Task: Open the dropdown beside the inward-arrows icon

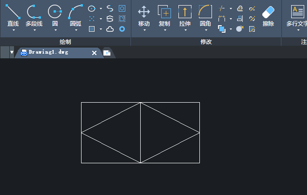Action: pyautogui.click(x=231, y=19)
